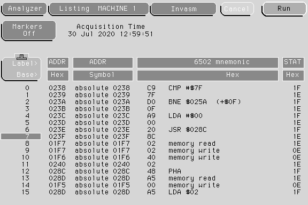Click 'memory read' in row 8
The image size is (308, 205).
click(192, 144)
